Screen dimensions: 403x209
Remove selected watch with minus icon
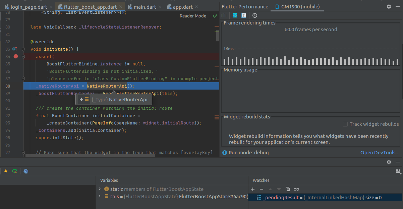pos(262,189)
